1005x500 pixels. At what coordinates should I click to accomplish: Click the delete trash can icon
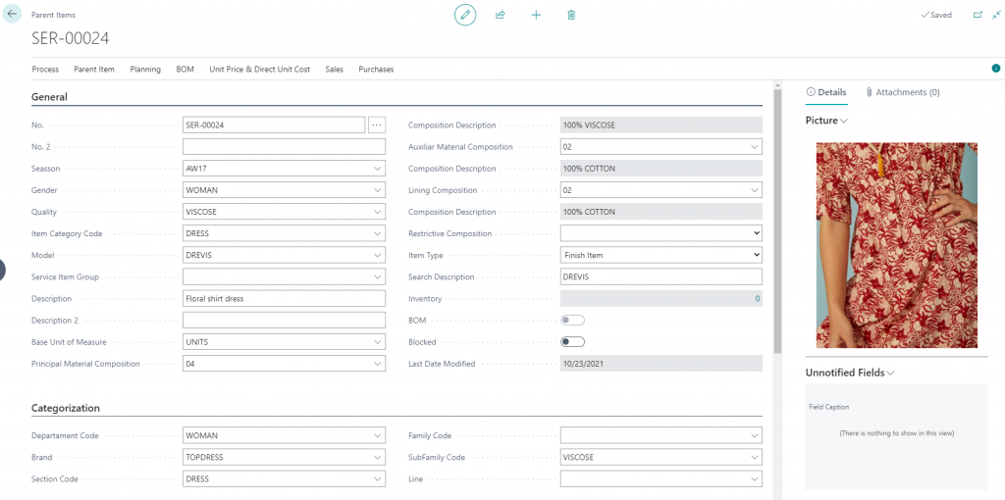pyautogui.click(x=571, y=15)
